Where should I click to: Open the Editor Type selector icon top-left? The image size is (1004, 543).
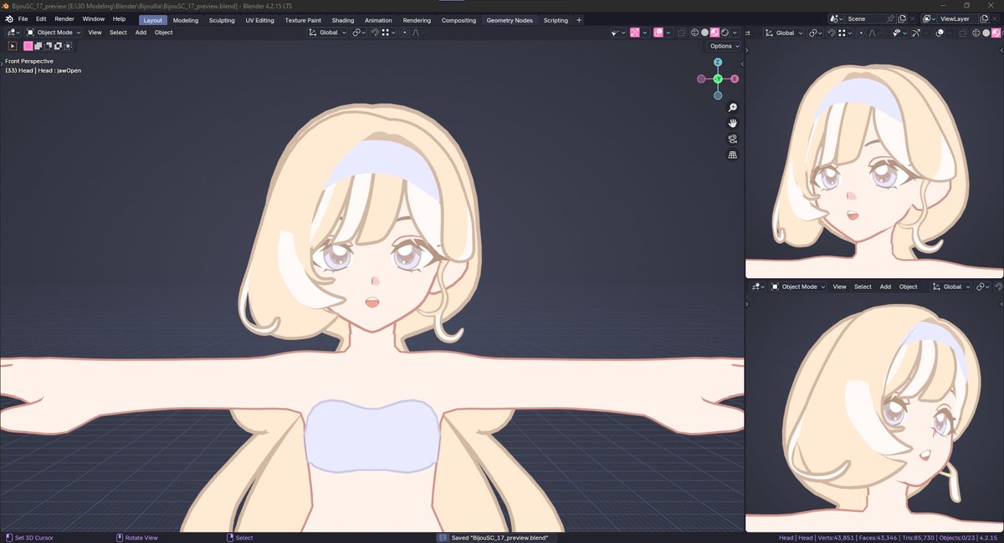click(x=13, y=32)
